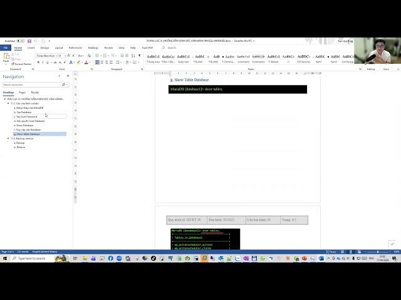The image size is (401, 300).
Task: Apply the text highlight color
Action: tap(79, 62)
